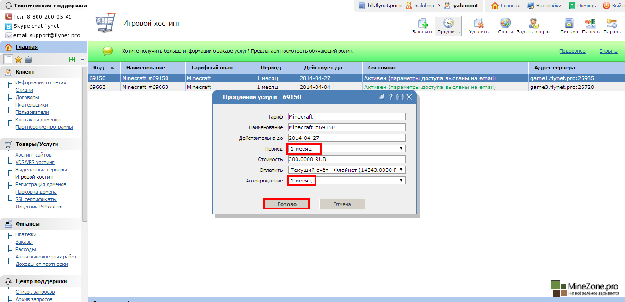The width and height of the screenshot is (625, 302).
Task: Open the Слоты toolbar icon
Action: [505, 24]
